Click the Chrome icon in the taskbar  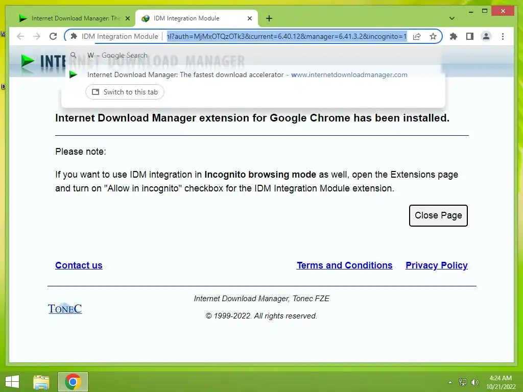pos(73,382)
